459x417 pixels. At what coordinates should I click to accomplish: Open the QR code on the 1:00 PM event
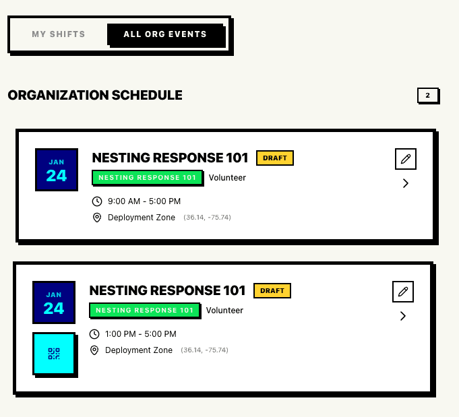[x=54, y=353]
